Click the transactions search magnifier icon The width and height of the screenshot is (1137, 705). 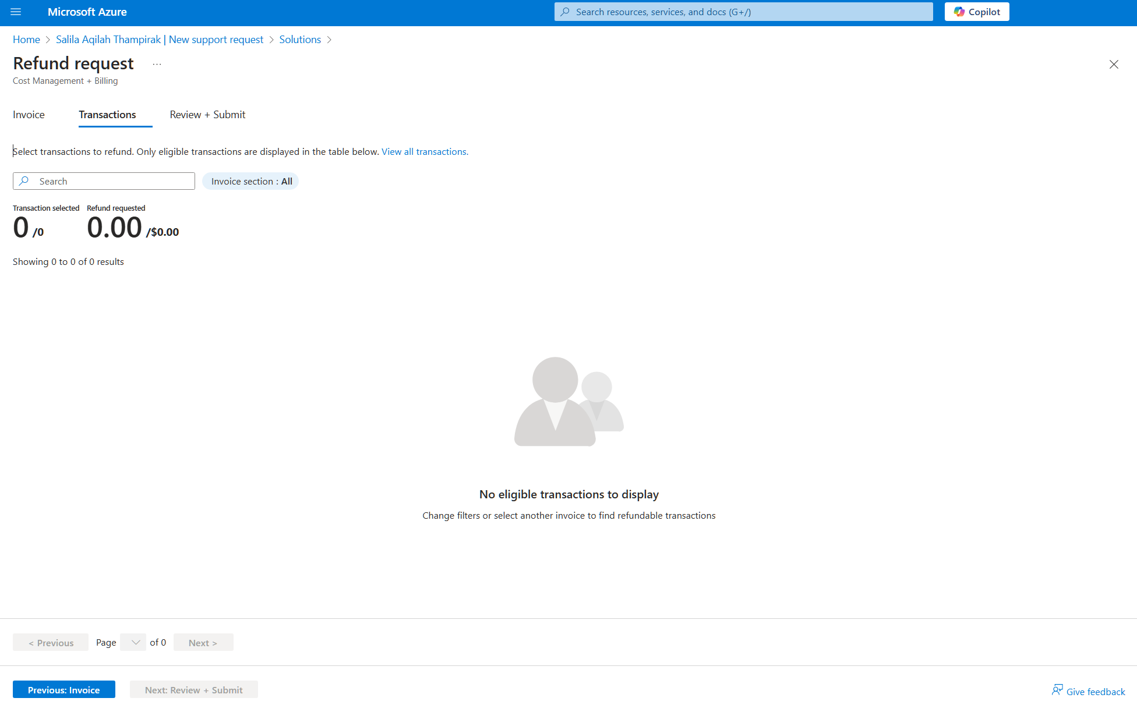[x=24, y=181]
